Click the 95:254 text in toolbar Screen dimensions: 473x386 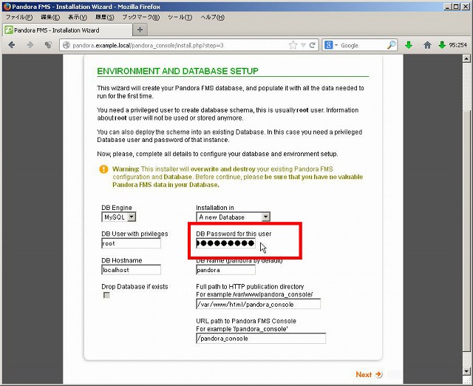[458, 45]
